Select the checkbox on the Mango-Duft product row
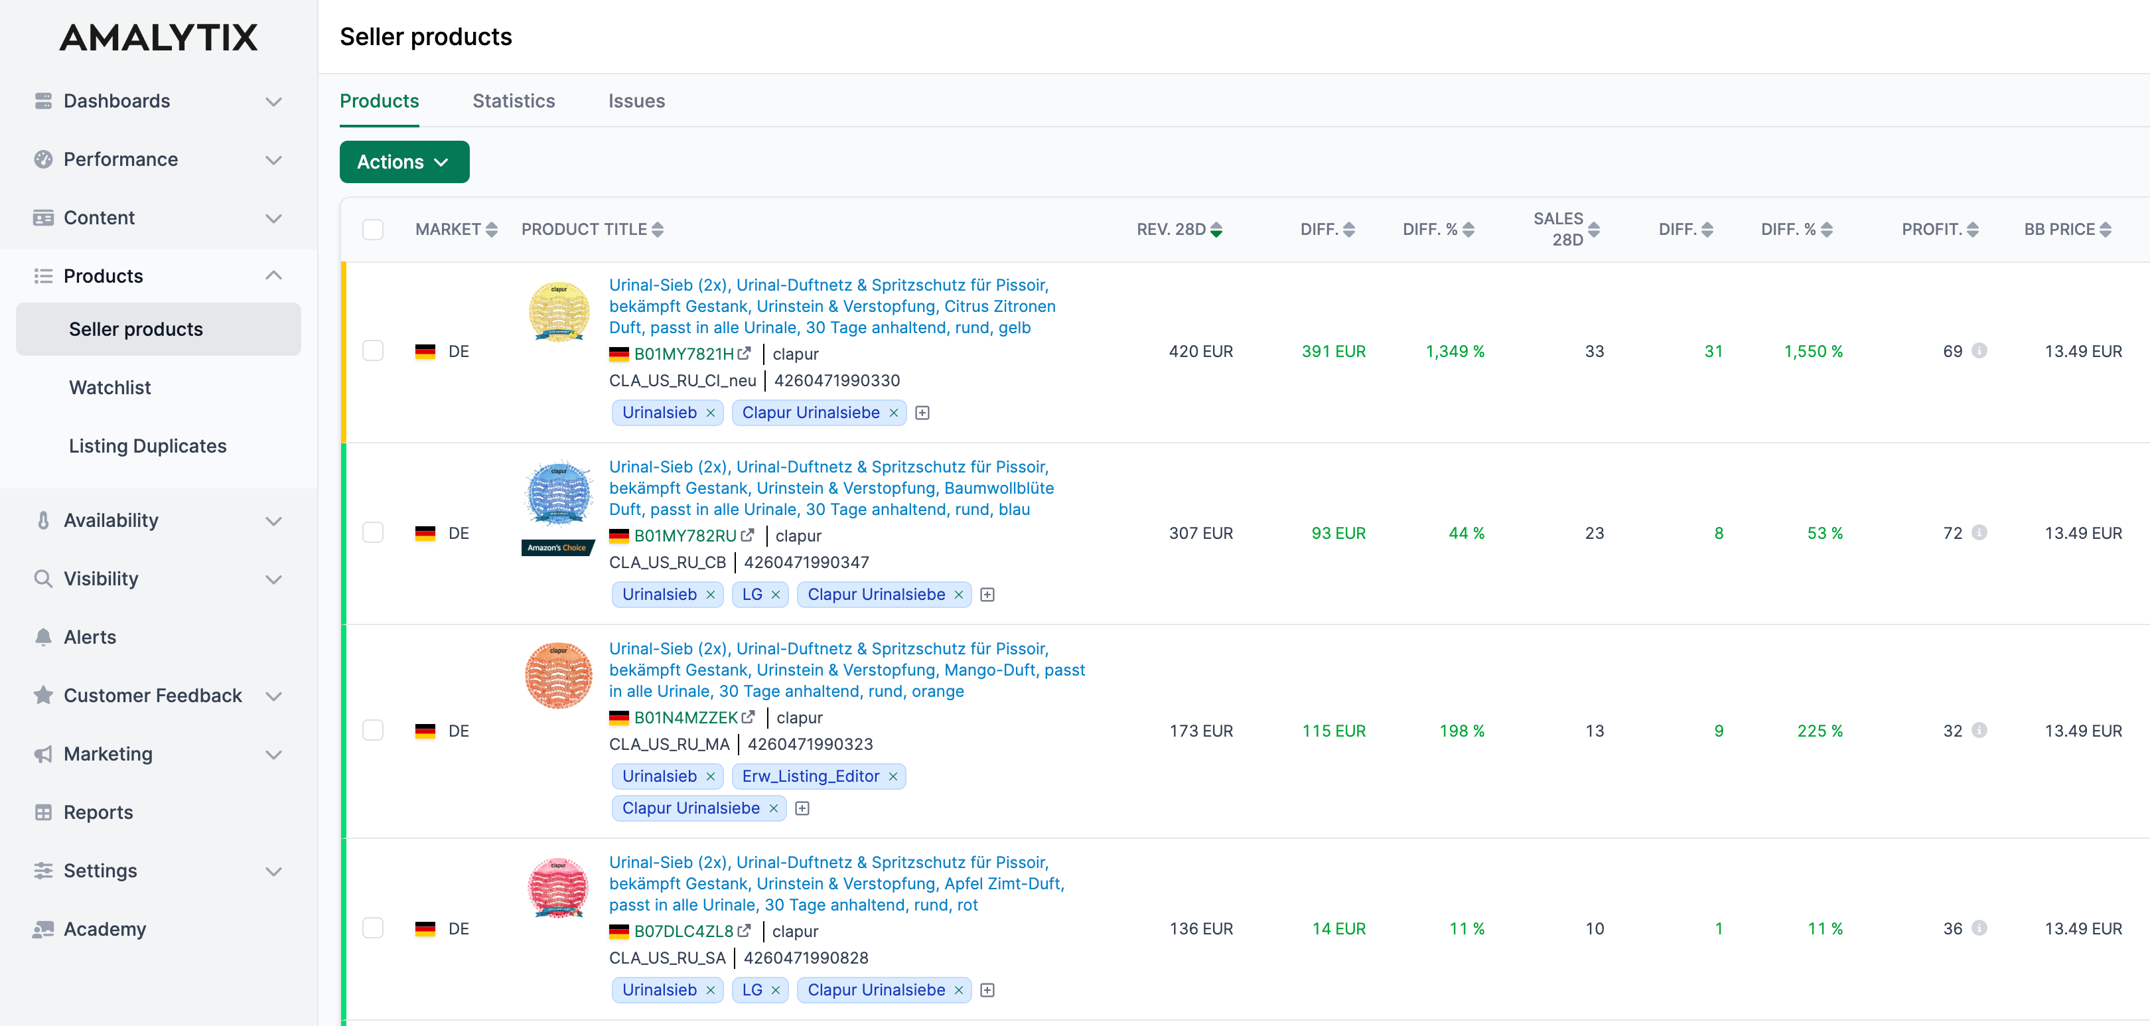 [373, 731]
